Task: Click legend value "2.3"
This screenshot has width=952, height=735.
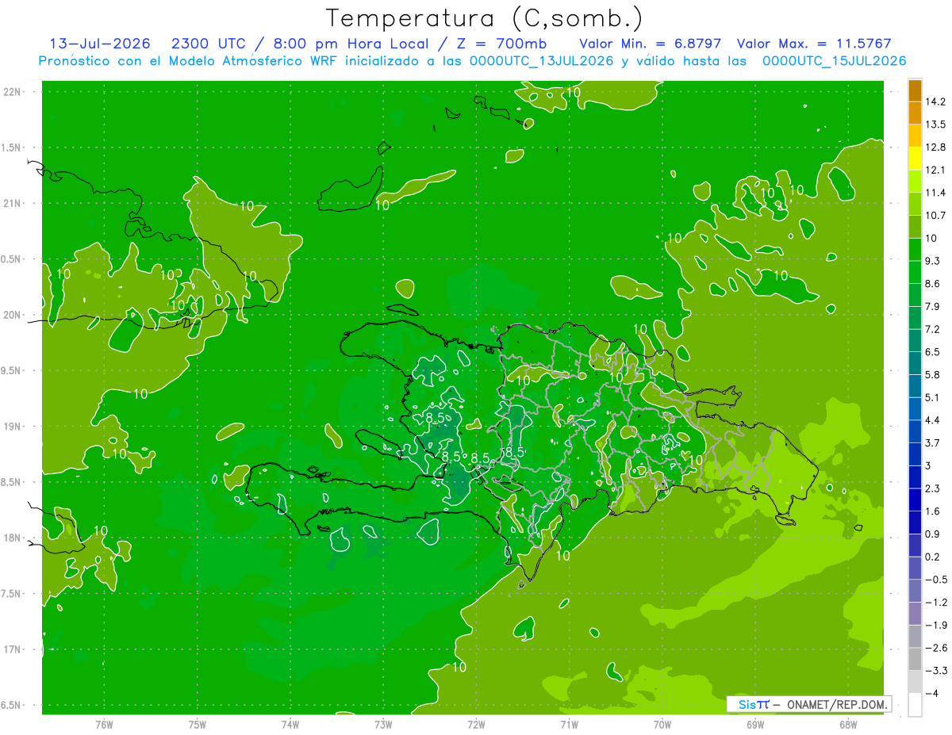Action: pyautogui.click(x=933, y=488)
